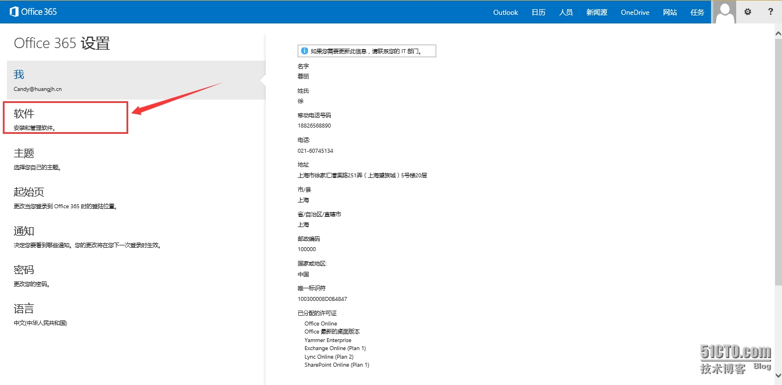Screen dimensions: 782x385
Task: Select 新闻源 in the navigation bar
Action: pos(597,12)
